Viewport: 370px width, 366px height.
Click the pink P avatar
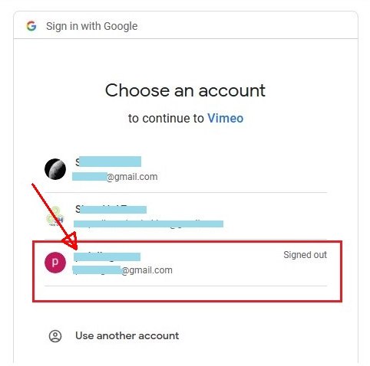pos(55,263)
